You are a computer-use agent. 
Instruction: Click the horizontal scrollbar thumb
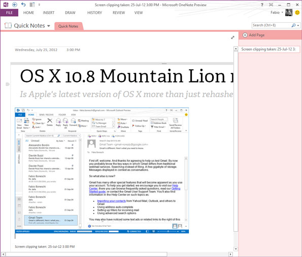86,254
